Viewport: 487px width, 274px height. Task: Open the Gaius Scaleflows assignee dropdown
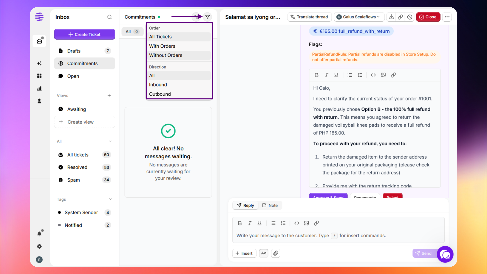click(x=359, y=17)
